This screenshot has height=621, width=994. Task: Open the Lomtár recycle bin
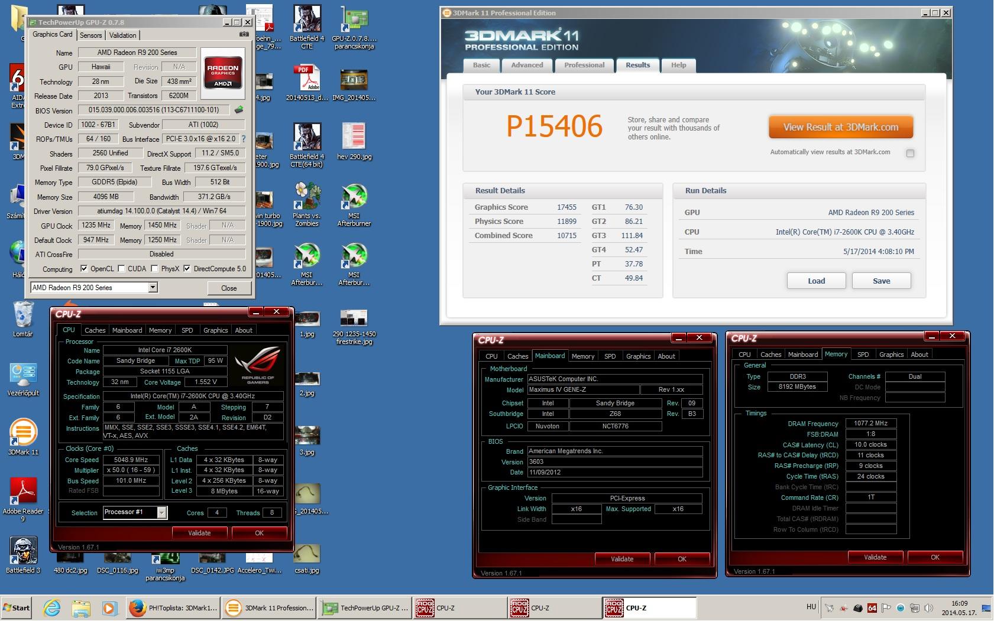(x=22, y=319)
